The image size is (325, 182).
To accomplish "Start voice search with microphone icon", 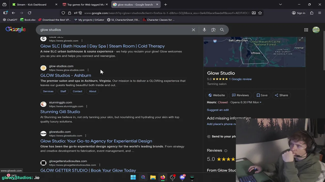I will pyautogui.click(x=204, y=30).
